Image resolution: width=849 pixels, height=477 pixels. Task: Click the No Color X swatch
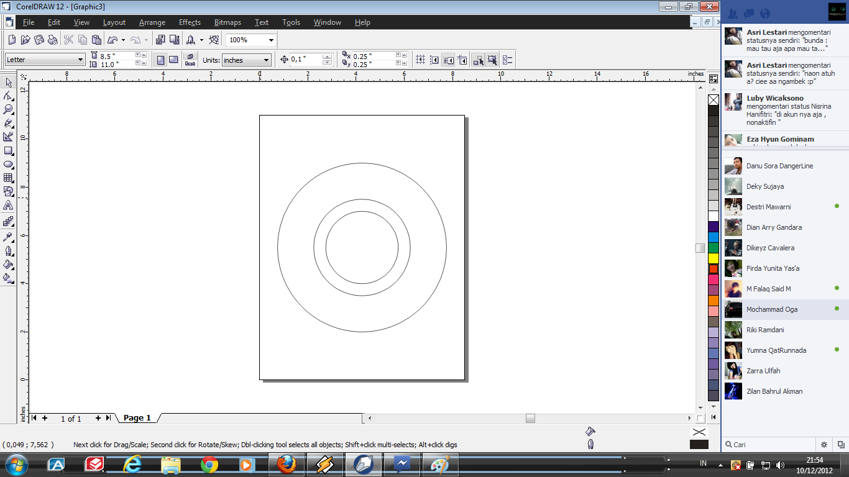pos(714,100)
